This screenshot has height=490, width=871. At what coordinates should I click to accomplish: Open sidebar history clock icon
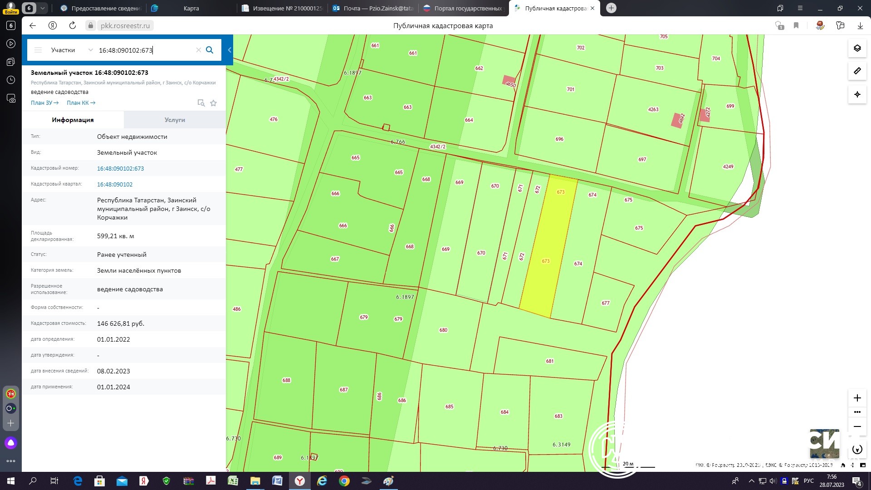(11, 80)
